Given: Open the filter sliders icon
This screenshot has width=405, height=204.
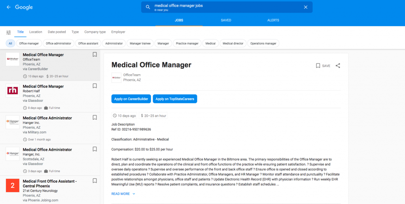Looking at the screenshot, I should (9, 32).
